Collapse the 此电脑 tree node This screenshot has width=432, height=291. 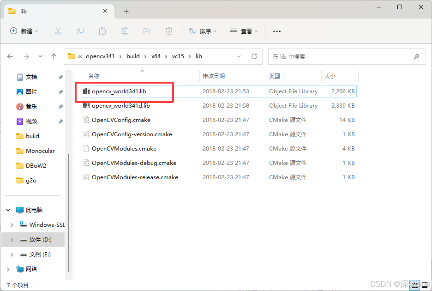(8, 210)
